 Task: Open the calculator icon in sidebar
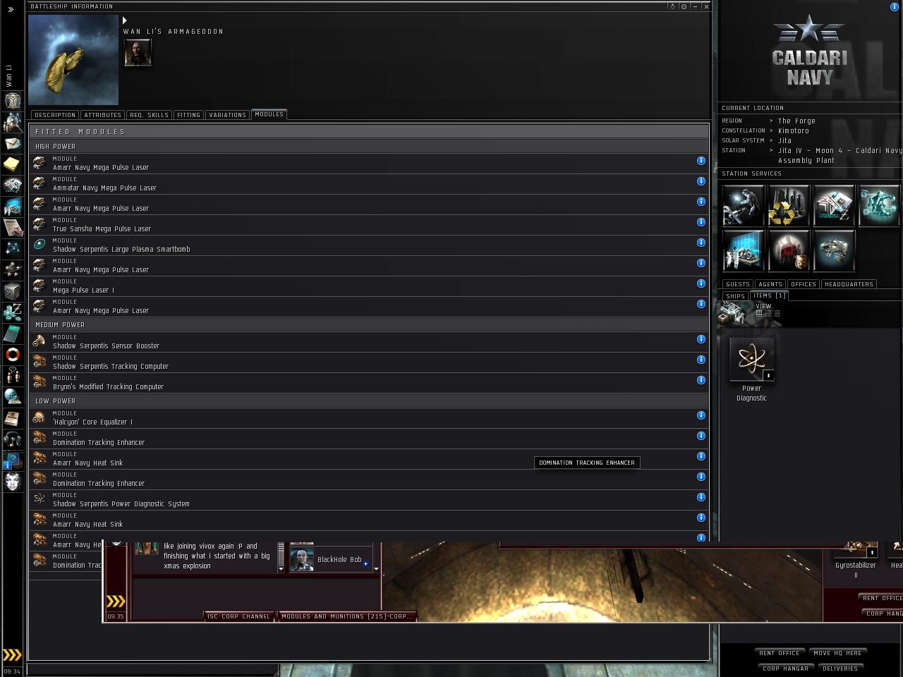point(13,333)
